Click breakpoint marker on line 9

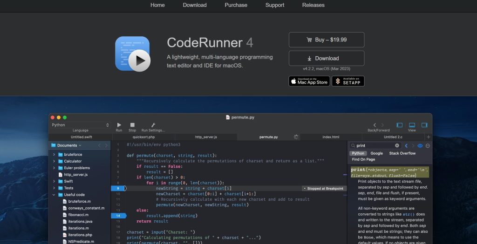118,189
